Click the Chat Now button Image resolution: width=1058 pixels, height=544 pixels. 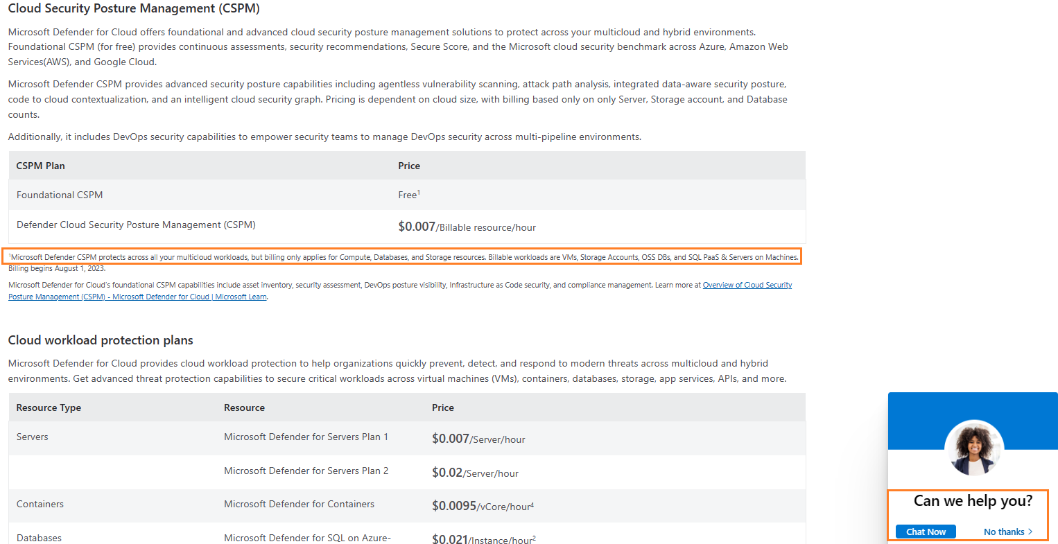coord(926,532)
